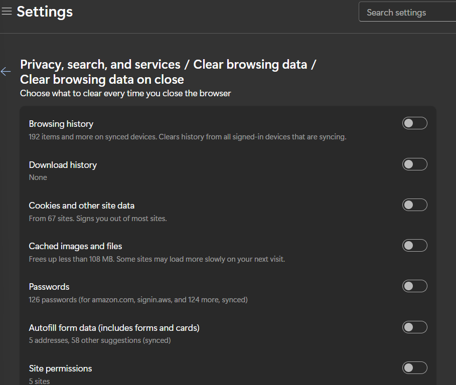Select the 'Download history' label
Image resolution: width=456 pixels, height=385 pixels.
63,165
